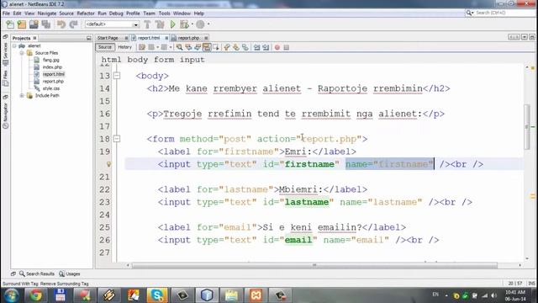Click the editor Find Selection magnifier icon
The height and width of the screenshot is (303, 538).
pos(179,47)
